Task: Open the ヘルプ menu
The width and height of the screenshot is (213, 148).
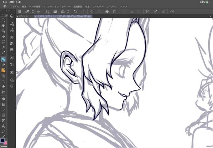Action: (x=124, y=7)
